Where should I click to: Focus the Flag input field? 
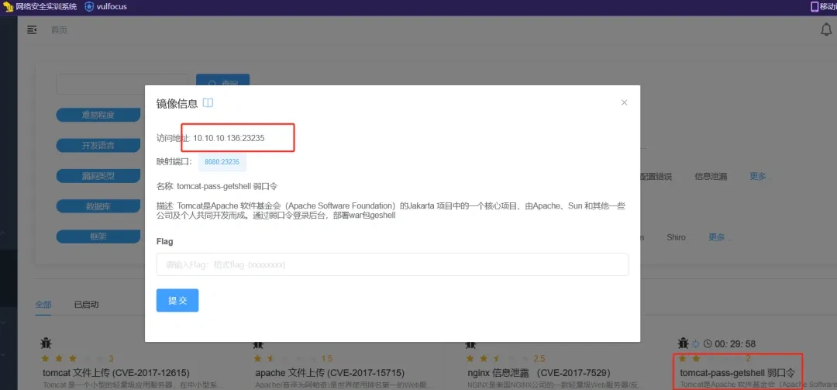tap(392, 264)
